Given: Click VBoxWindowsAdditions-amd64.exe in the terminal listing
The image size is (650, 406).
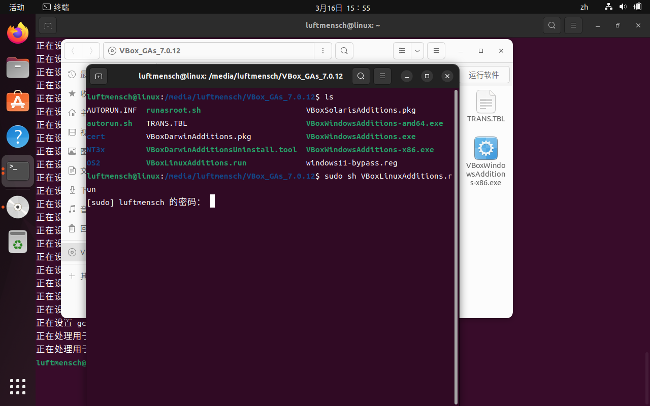Looking at the screenshot, I should tap(375, 123).
